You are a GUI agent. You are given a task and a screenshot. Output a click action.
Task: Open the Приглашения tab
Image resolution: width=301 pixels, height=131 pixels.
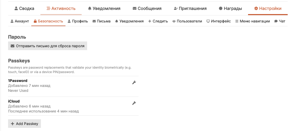[190, 9]
